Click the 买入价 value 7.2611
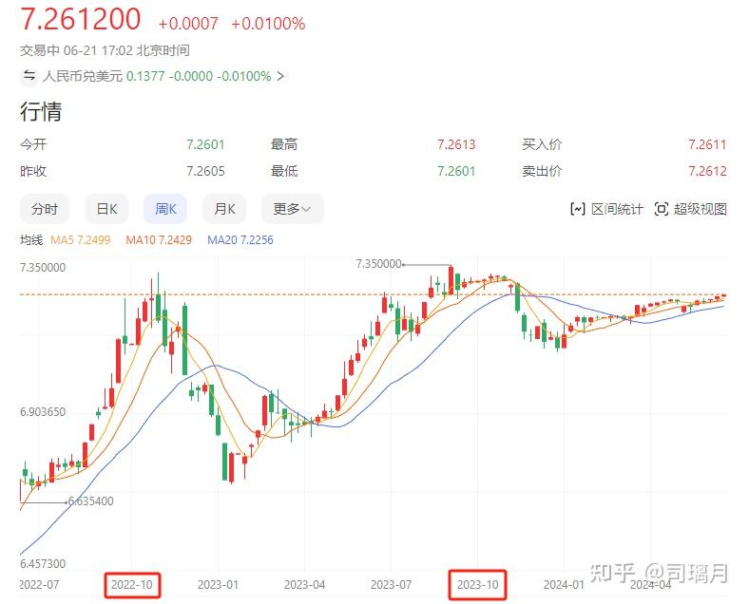The image size is (749, 604). coord(707,144)
